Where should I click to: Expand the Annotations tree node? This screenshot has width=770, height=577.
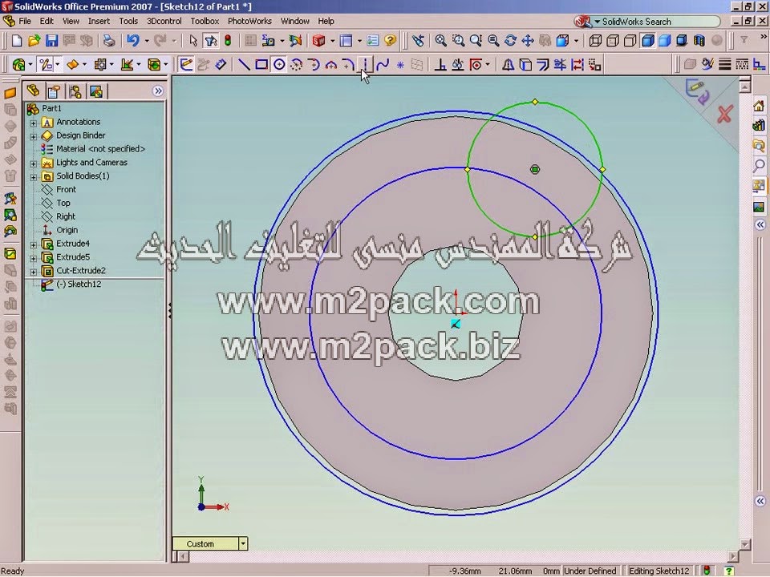33,123
